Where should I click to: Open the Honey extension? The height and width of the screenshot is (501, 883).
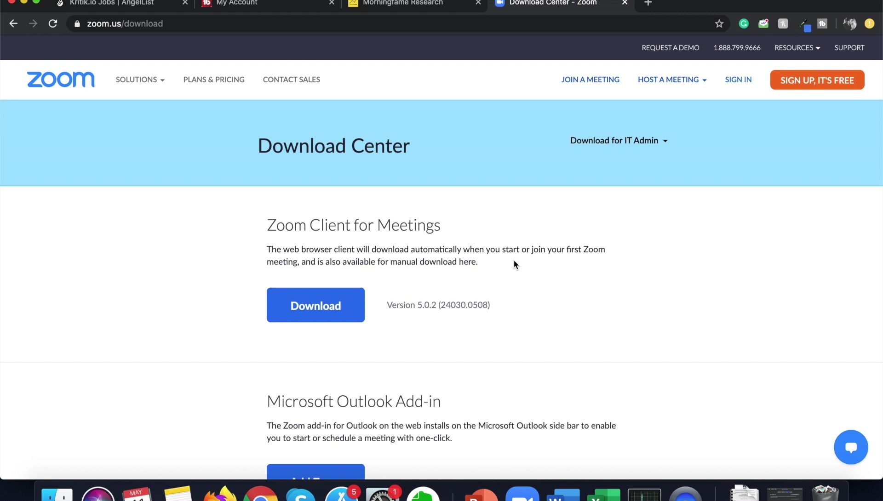click(x=783, y=23)
